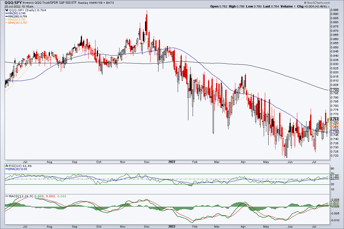
Task: Click the Aug month label on time axis
Action: [x=50, y=162]
